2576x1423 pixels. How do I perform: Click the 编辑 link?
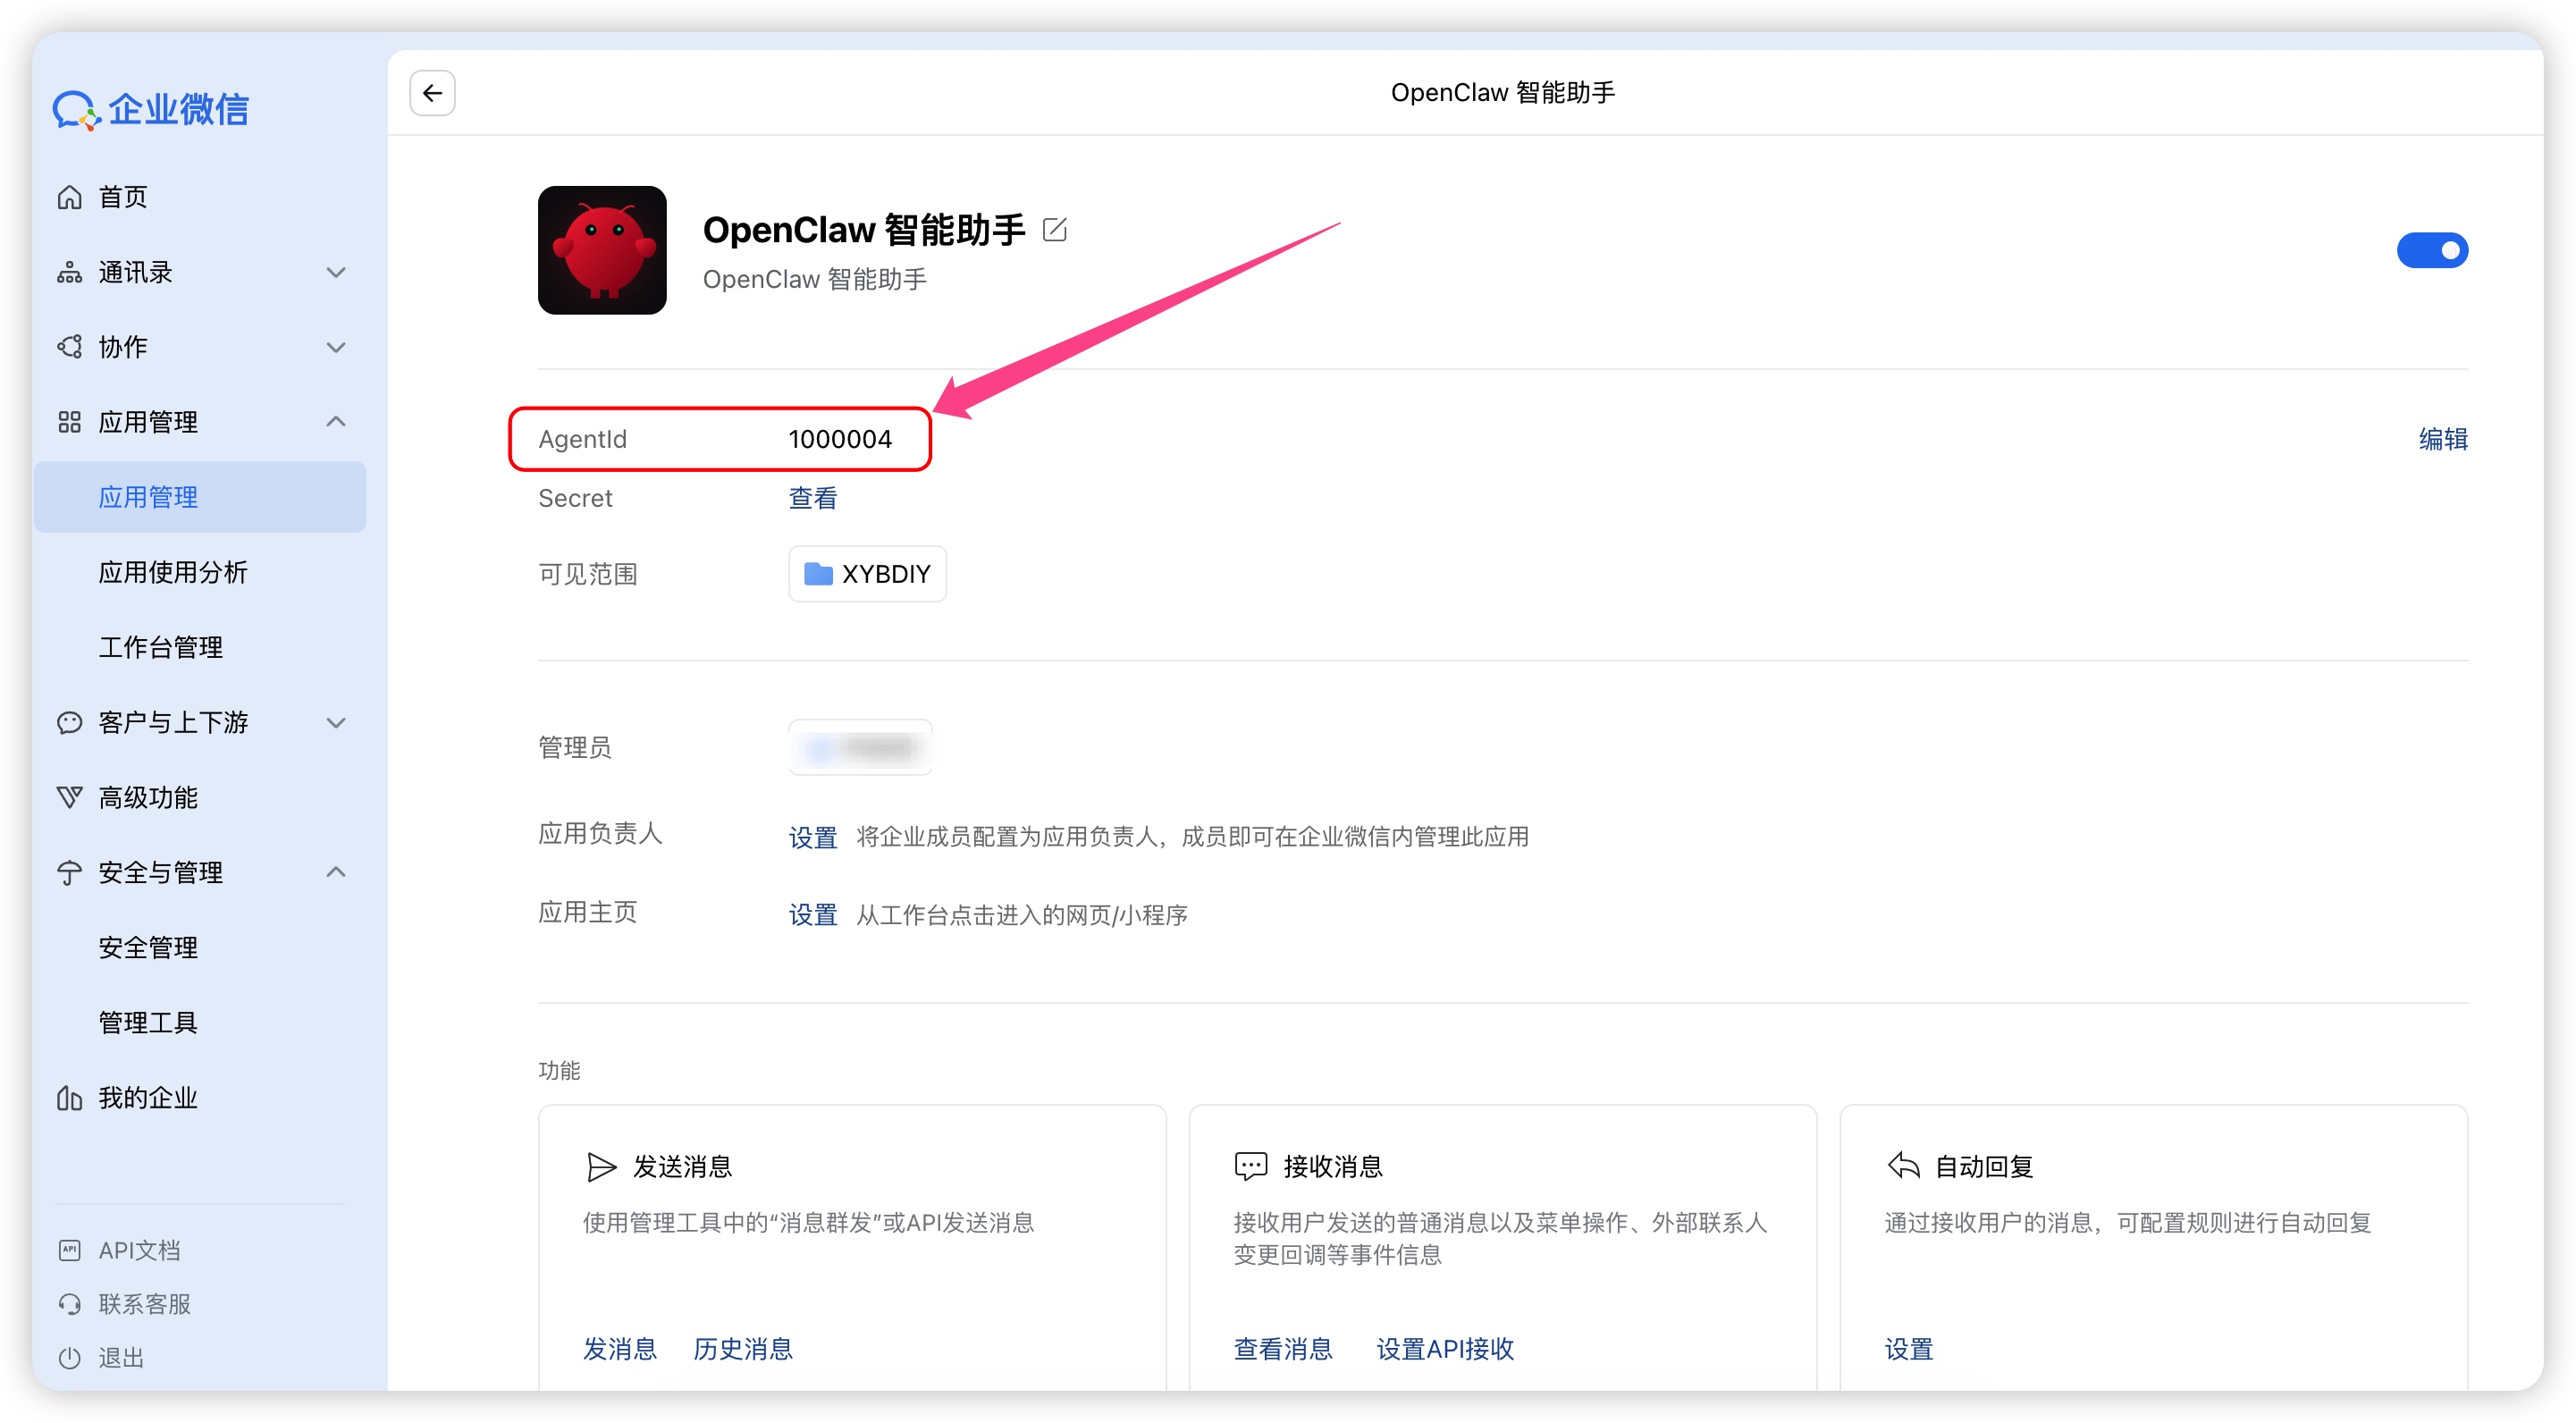(x=2442, y=439)
